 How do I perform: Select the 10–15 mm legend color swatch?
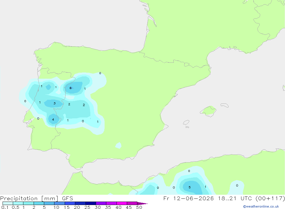click(60, 203)
